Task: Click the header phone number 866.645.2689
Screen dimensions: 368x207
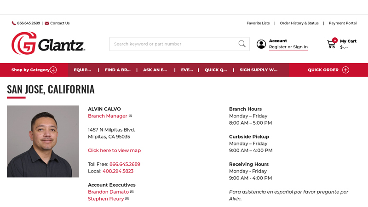Action: tap(29, 23)
